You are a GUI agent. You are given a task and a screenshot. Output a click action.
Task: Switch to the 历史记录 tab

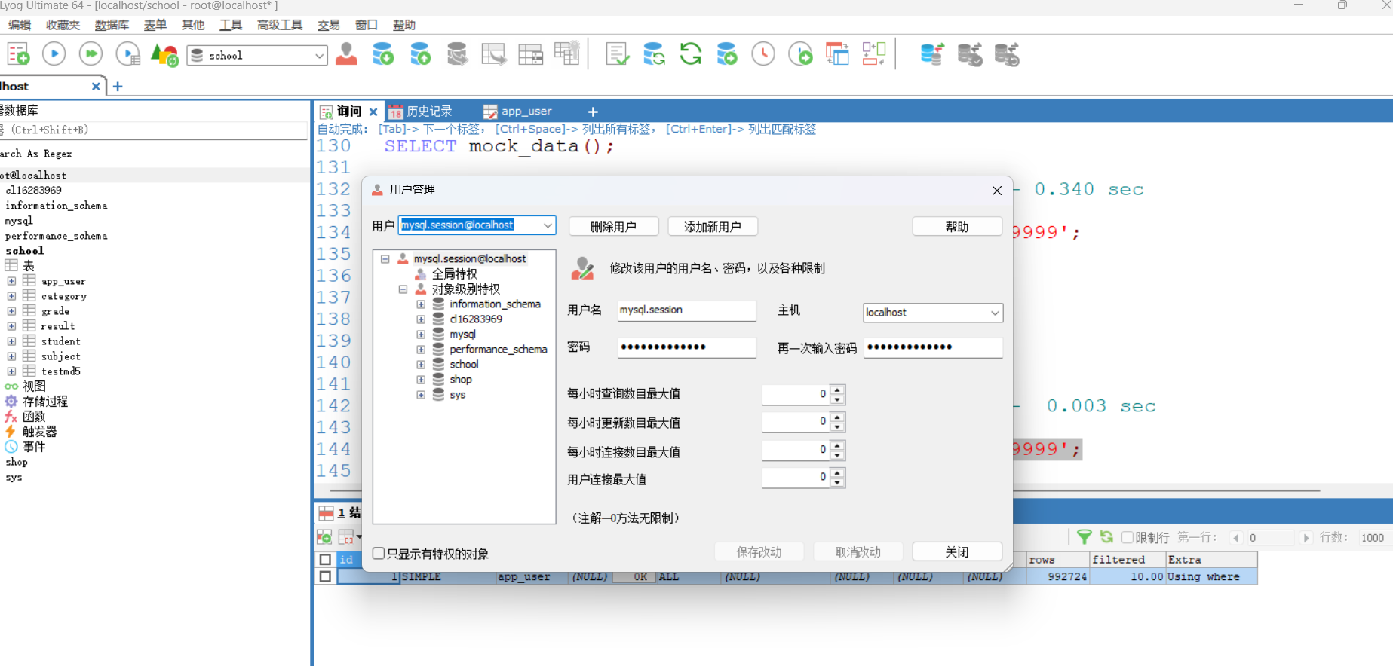421,112
